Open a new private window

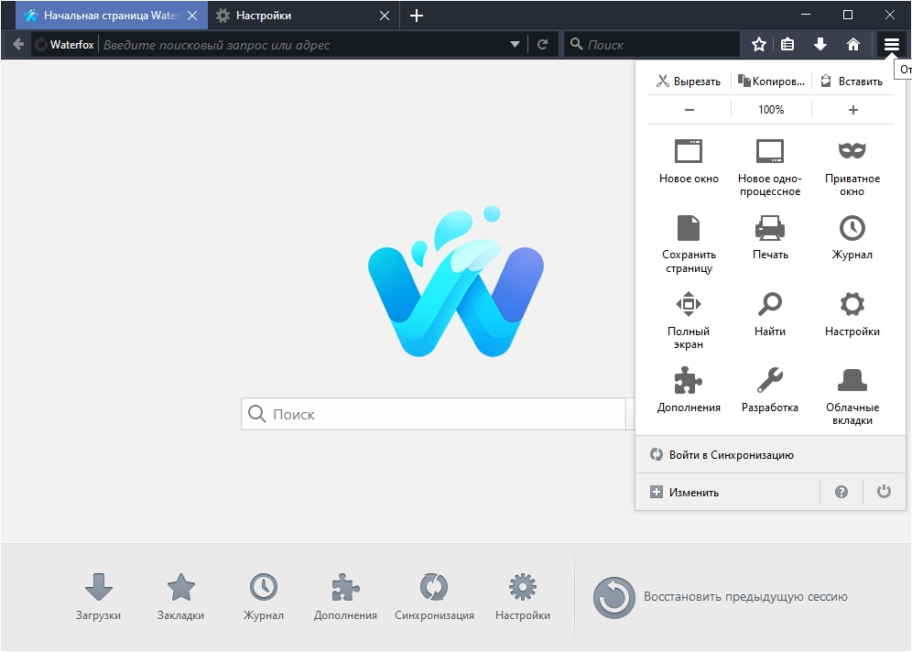852,168
